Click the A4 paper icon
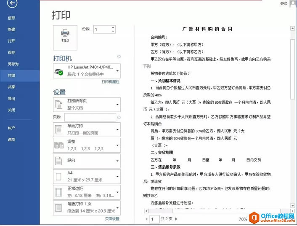The width and height of the screenshot is (297, 226). [58, 177]
